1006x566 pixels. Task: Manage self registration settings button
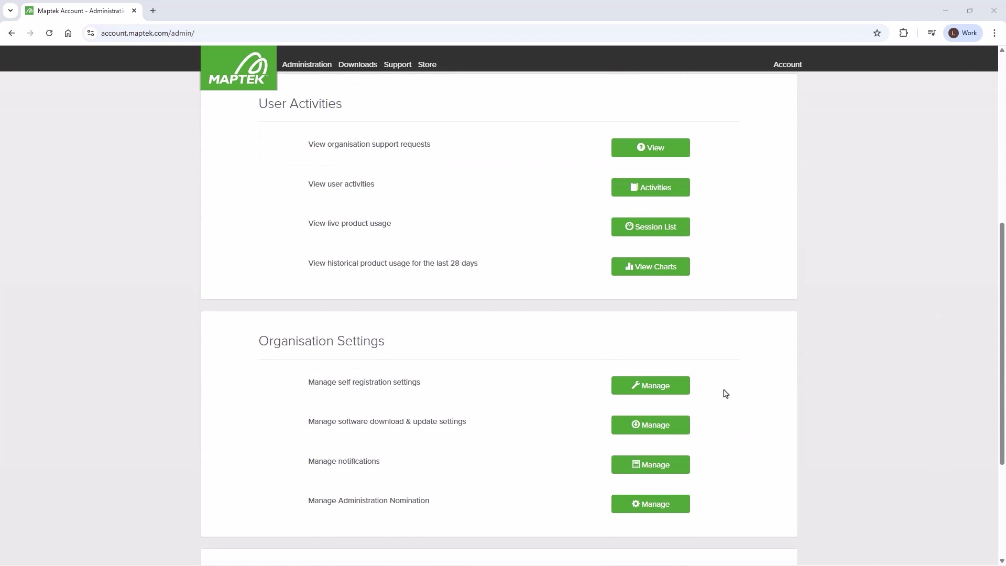tap(650, 386)
